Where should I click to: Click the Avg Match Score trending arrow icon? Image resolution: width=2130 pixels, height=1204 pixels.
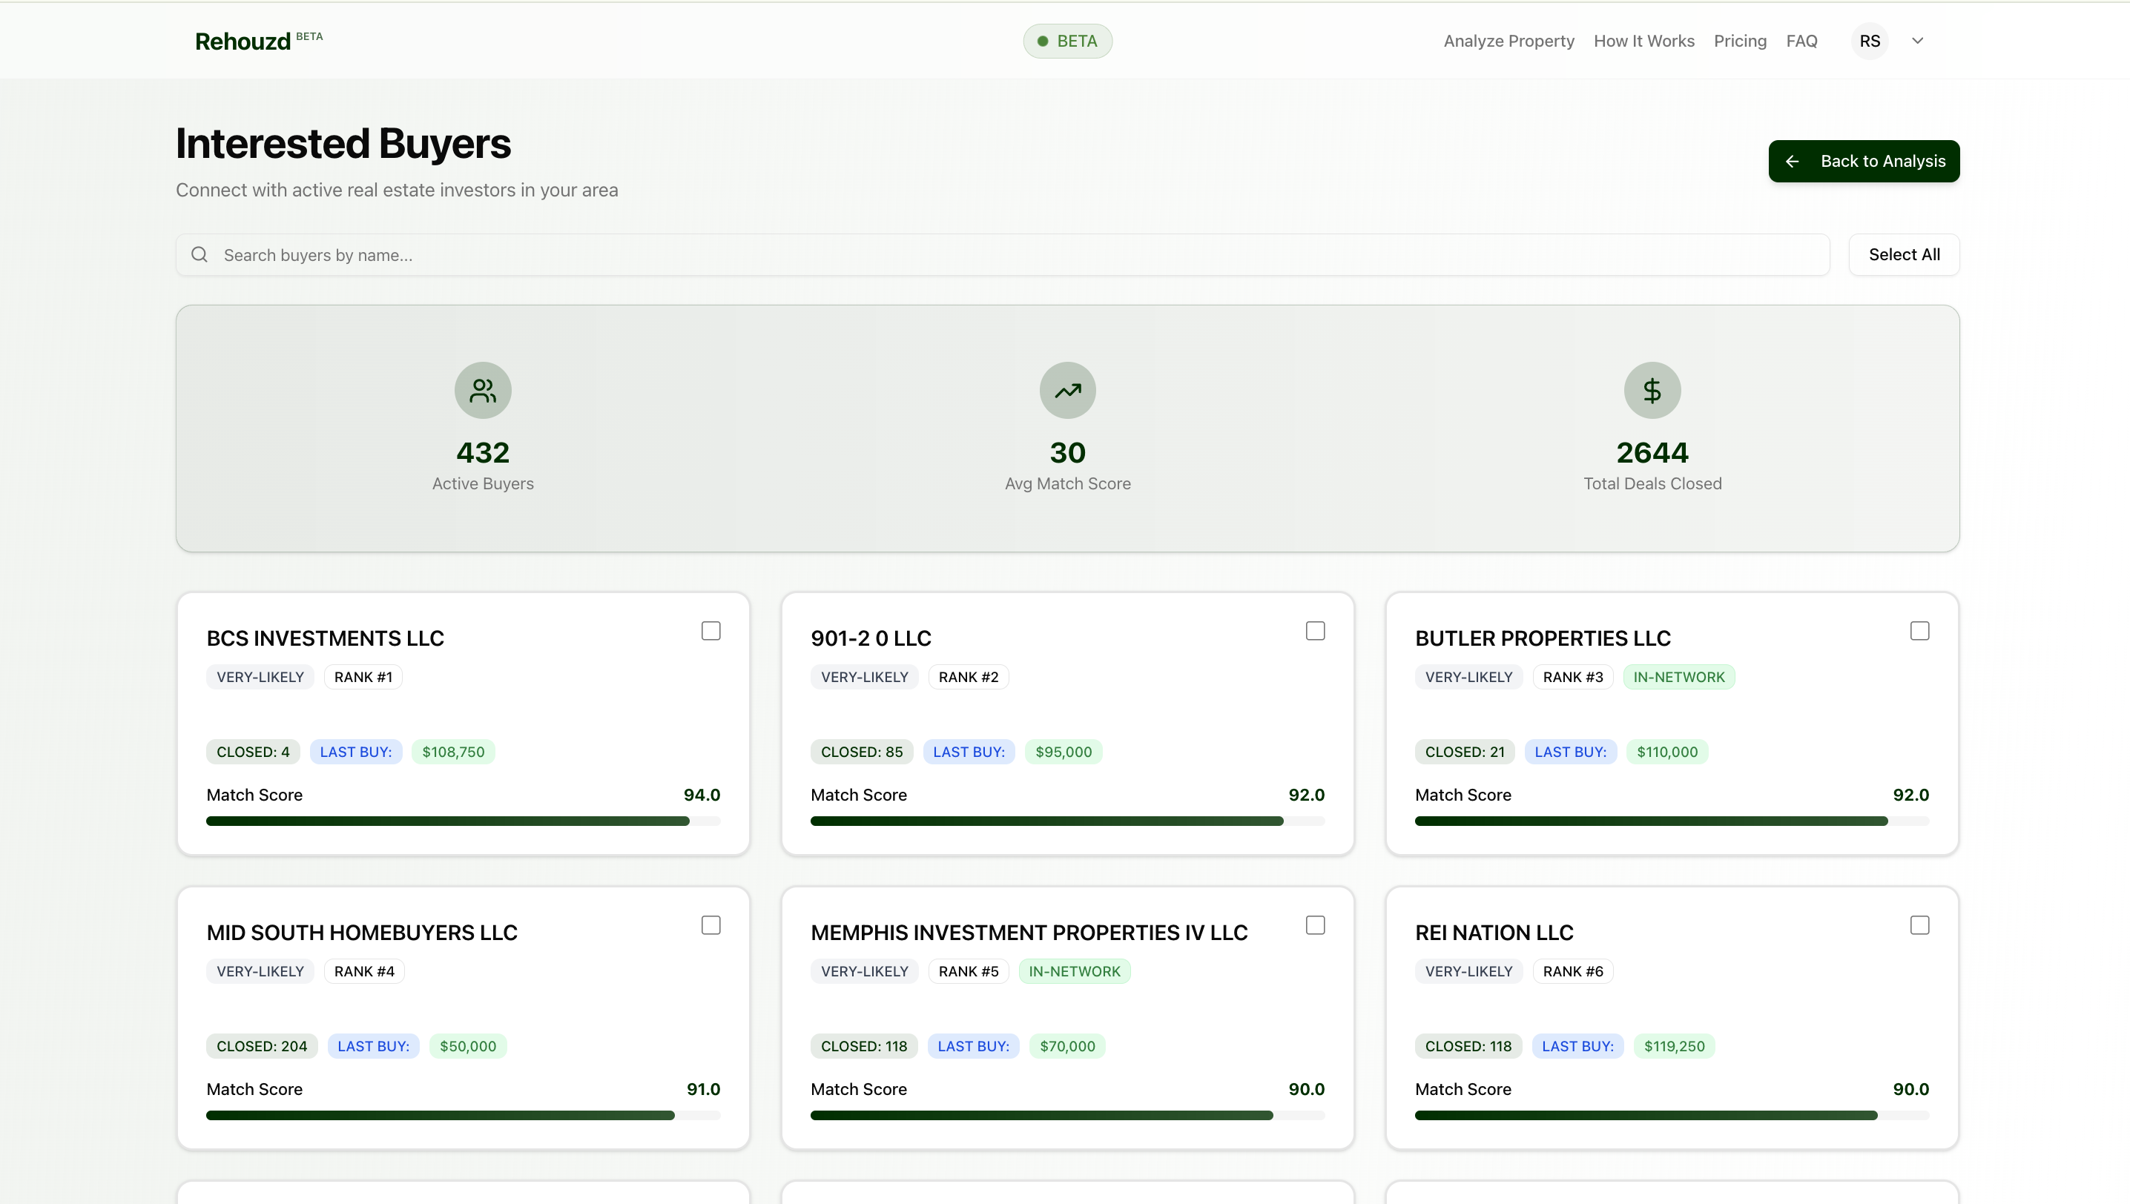1067,389
